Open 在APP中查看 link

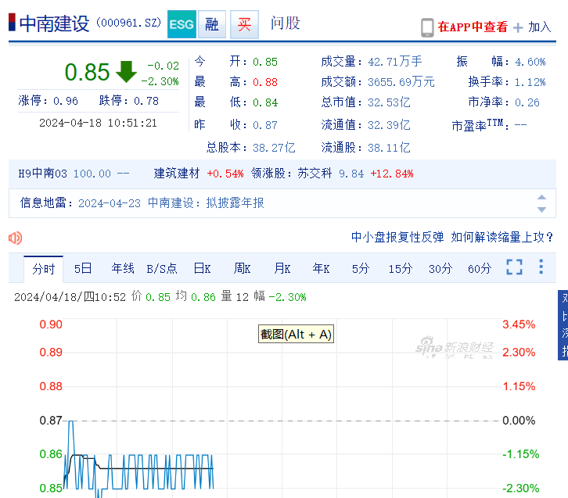coord(473,27)
